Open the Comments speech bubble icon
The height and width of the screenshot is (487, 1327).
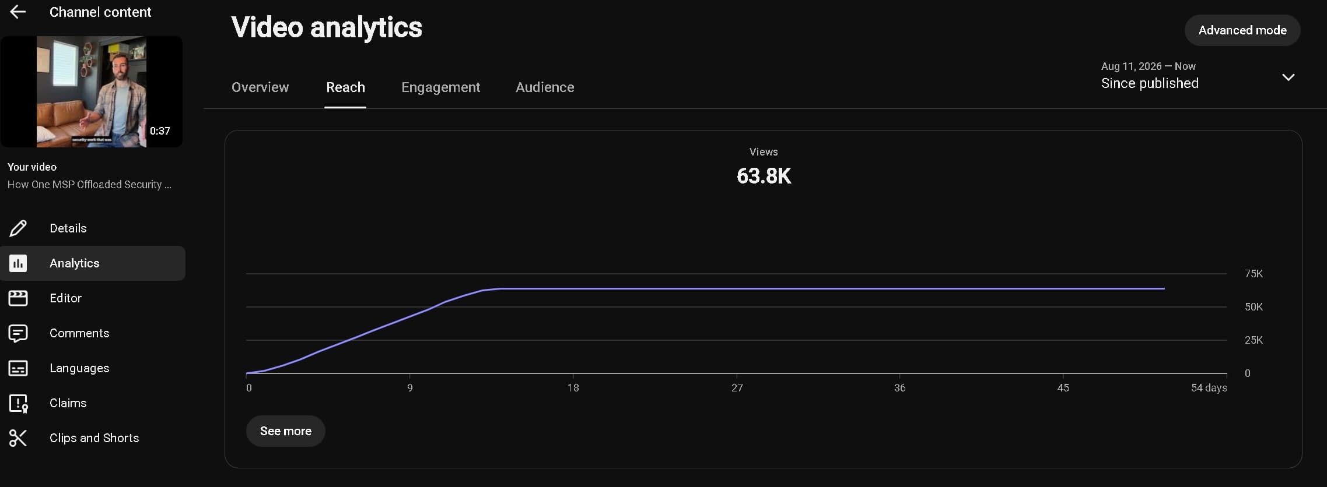tap(18, 333)
